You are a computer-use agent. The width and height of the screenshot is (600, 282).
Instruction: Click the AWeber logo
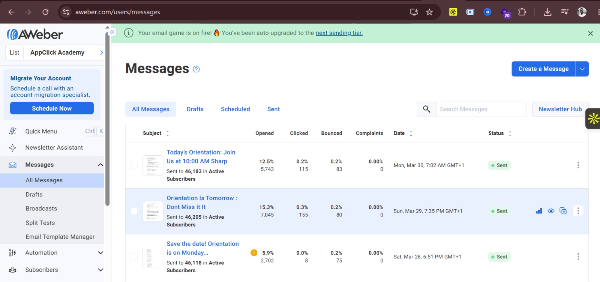pos(35,34)
